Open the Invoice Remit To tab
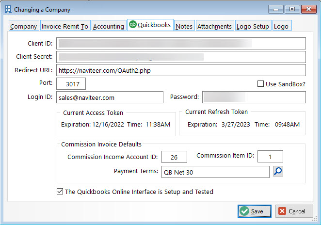This screenshot has height=225, width=321. coord(65,26)
